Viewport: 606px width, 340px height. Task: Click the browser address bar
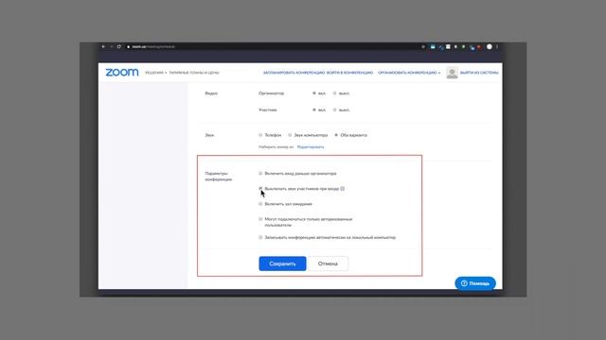click(271, 46)
